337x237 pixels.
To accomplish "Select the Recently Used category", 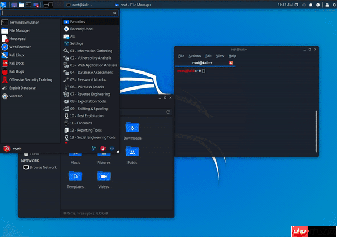I will [x=90, y=29].
